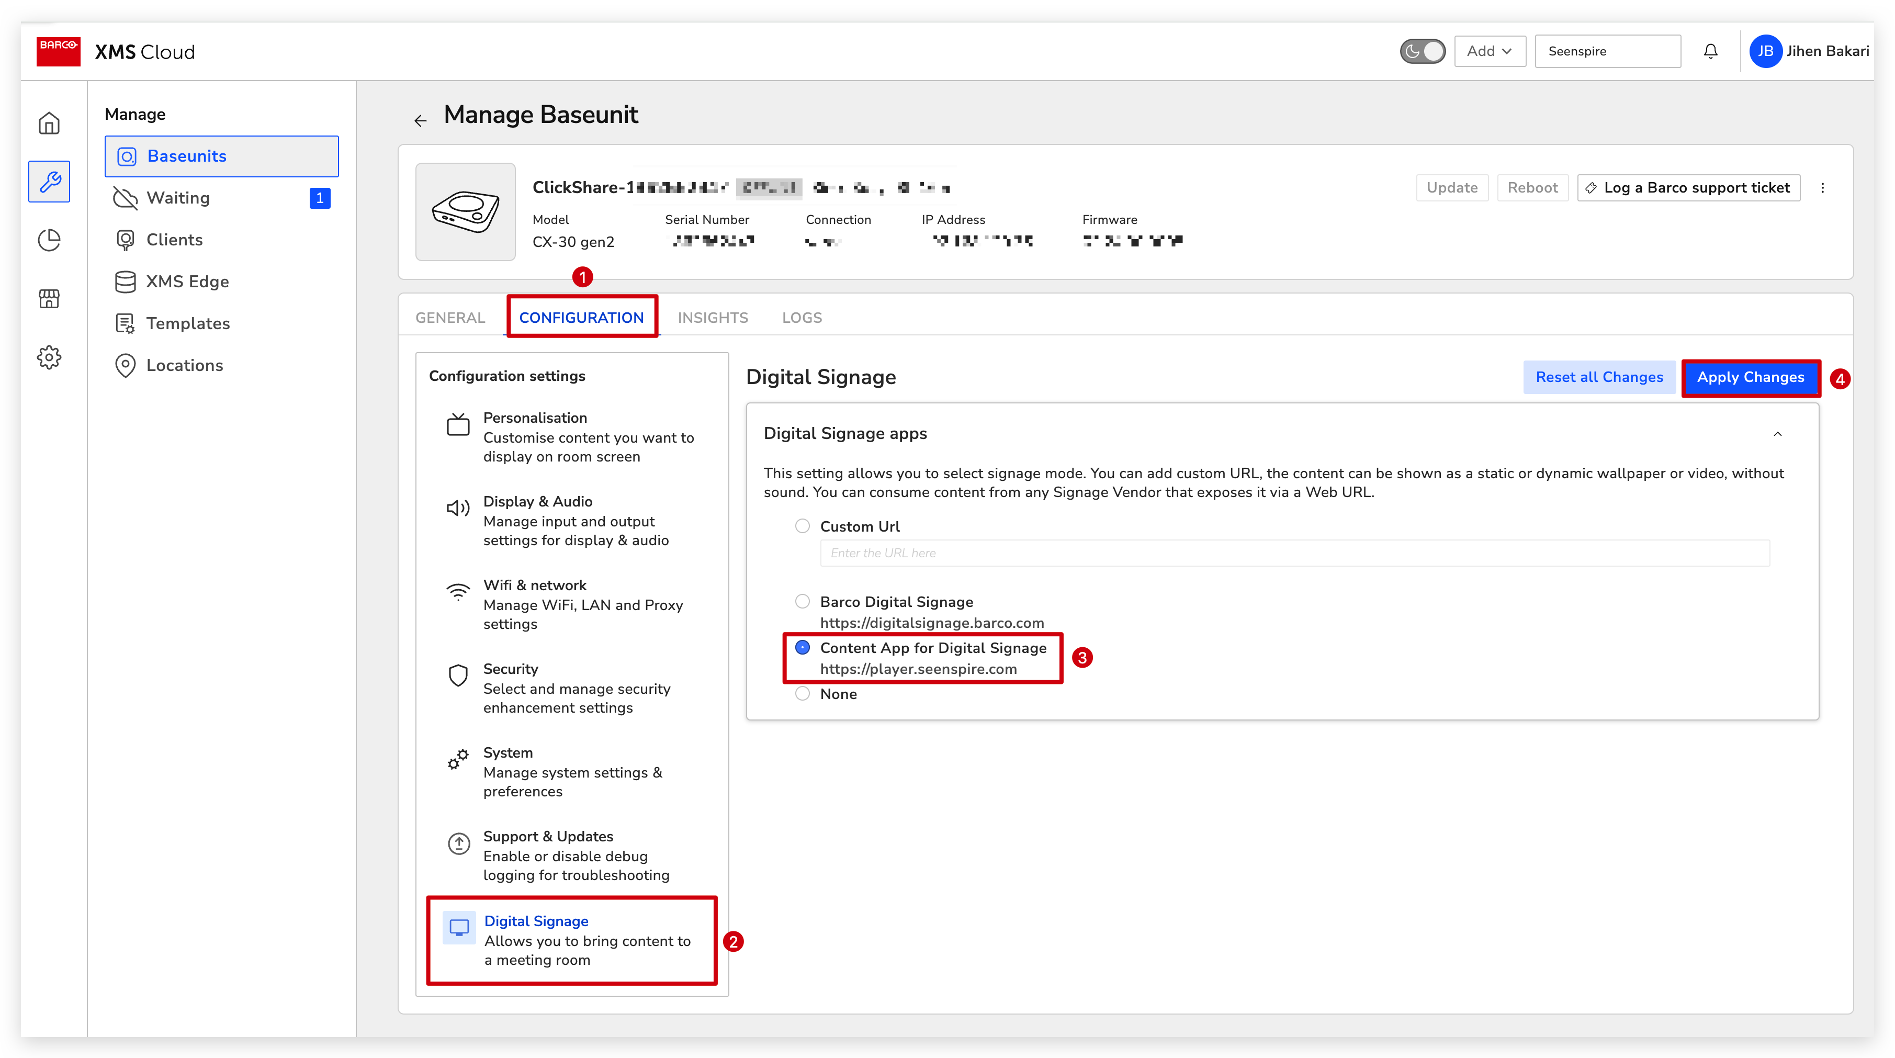Viewport: 1895px width, 1058px height.
Task: Click the Barco logo
Action: pos(58,51)
